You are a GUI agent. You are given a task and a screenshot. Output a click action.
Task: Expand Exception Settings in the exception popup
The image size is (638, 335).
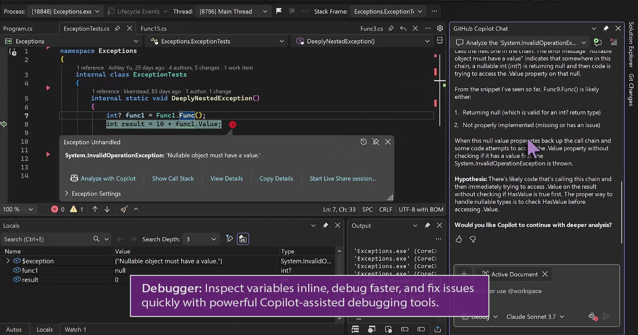93,193
